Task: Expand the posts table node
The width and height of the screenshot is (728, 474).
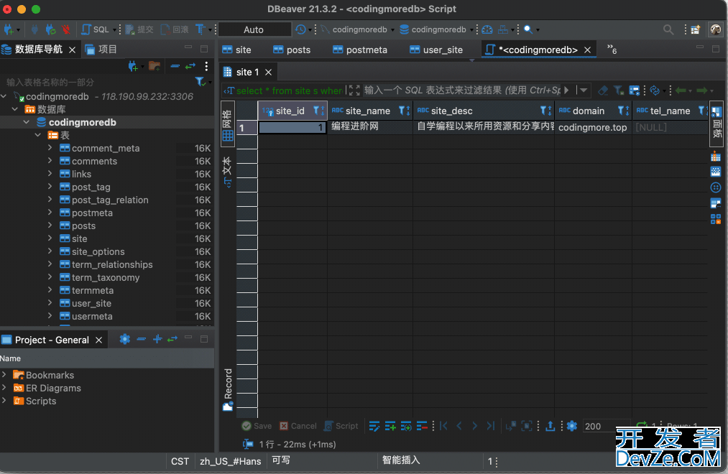Action: click(50, 226)
